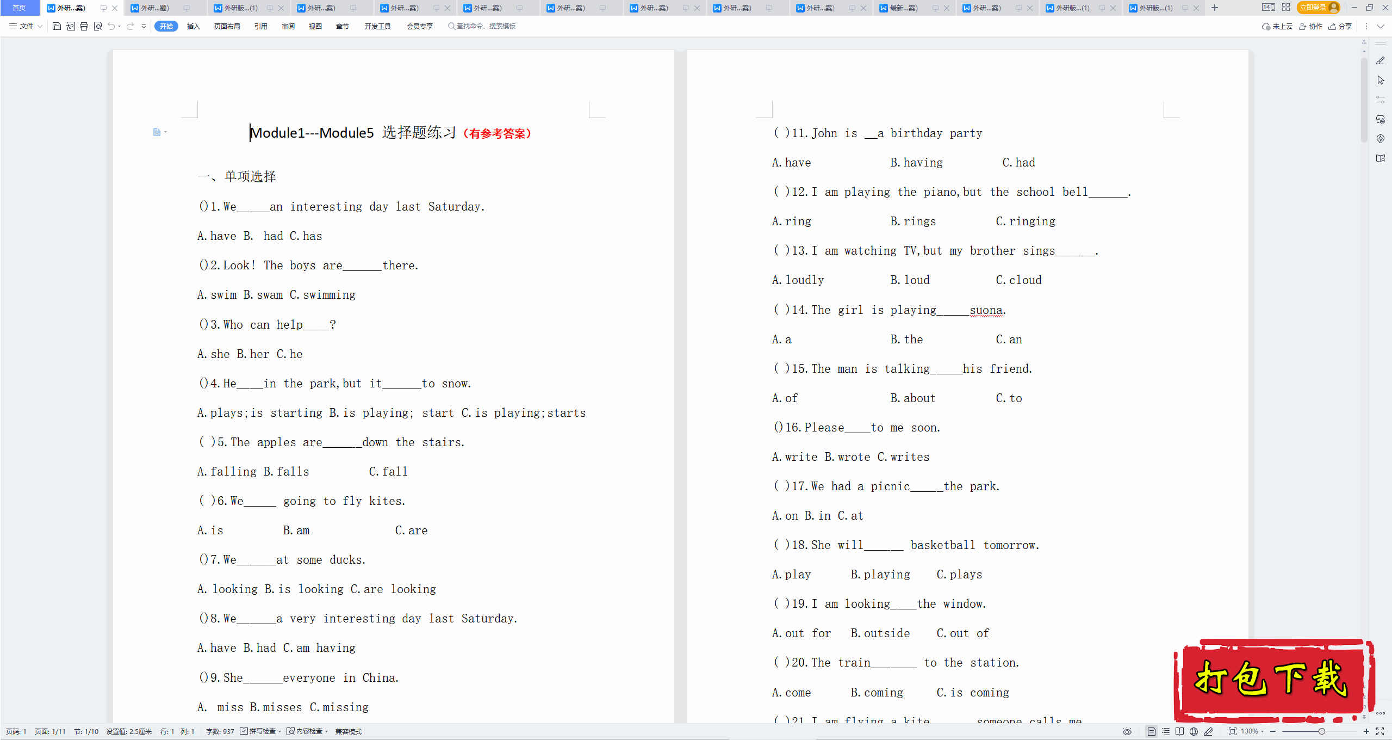Expand quick access toolbar customize arrow
The height and width of the screenshot is (740, 1392).
(x=144, y=26)
